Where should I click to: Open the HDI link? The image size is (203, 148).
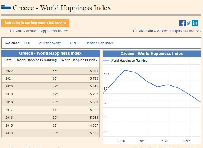pos(27,43)
